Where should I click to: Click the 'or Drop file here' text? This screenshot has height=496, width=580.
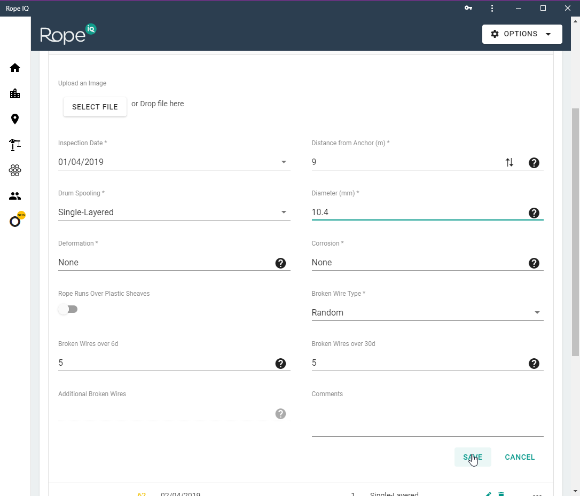click(158, 104)
